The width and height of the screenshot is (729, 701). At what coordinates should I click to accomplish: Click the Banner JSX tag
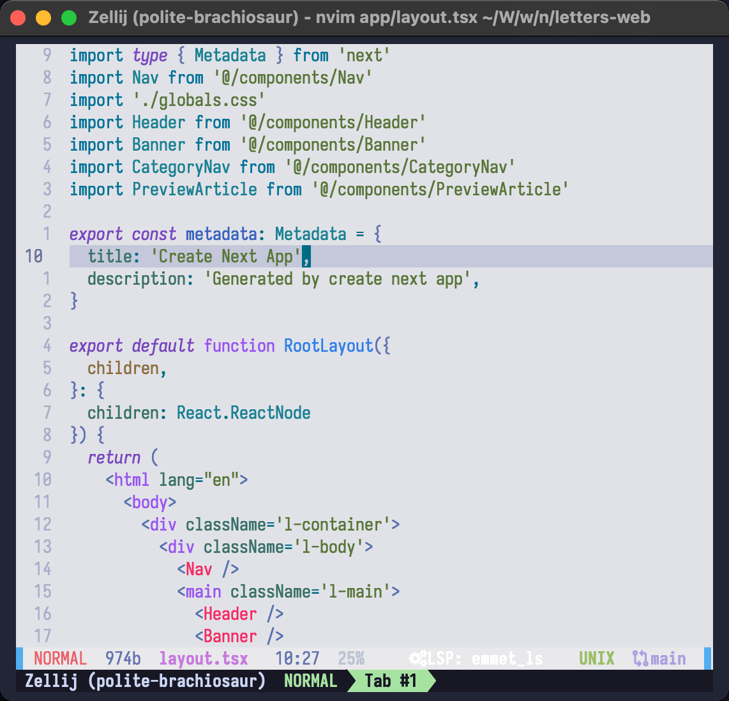tap(230, 636)
